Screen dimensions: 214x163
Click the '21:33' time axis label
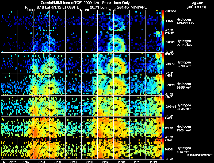click(57, 162)
